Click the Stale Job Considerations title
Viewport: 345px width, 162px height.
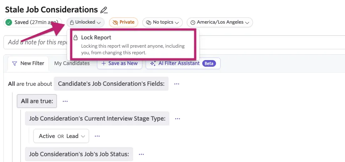[x=51, y=10]
